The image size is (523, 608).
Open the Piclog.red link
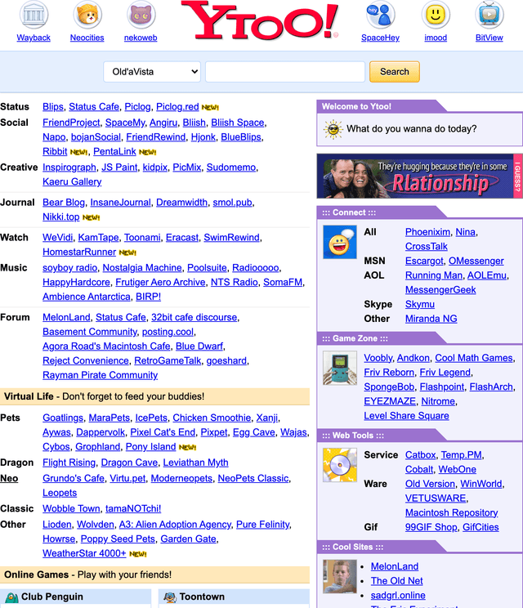177,106
